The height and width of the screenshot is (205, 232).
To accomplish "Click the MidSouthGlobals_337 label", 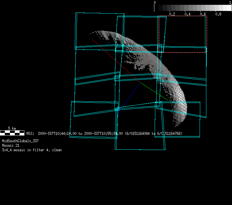I will pyautogui.click(x=20, y=141).
